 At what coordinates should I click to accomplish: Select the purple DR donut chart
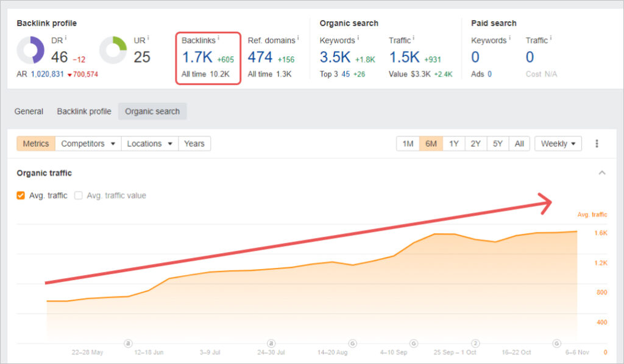30,51
